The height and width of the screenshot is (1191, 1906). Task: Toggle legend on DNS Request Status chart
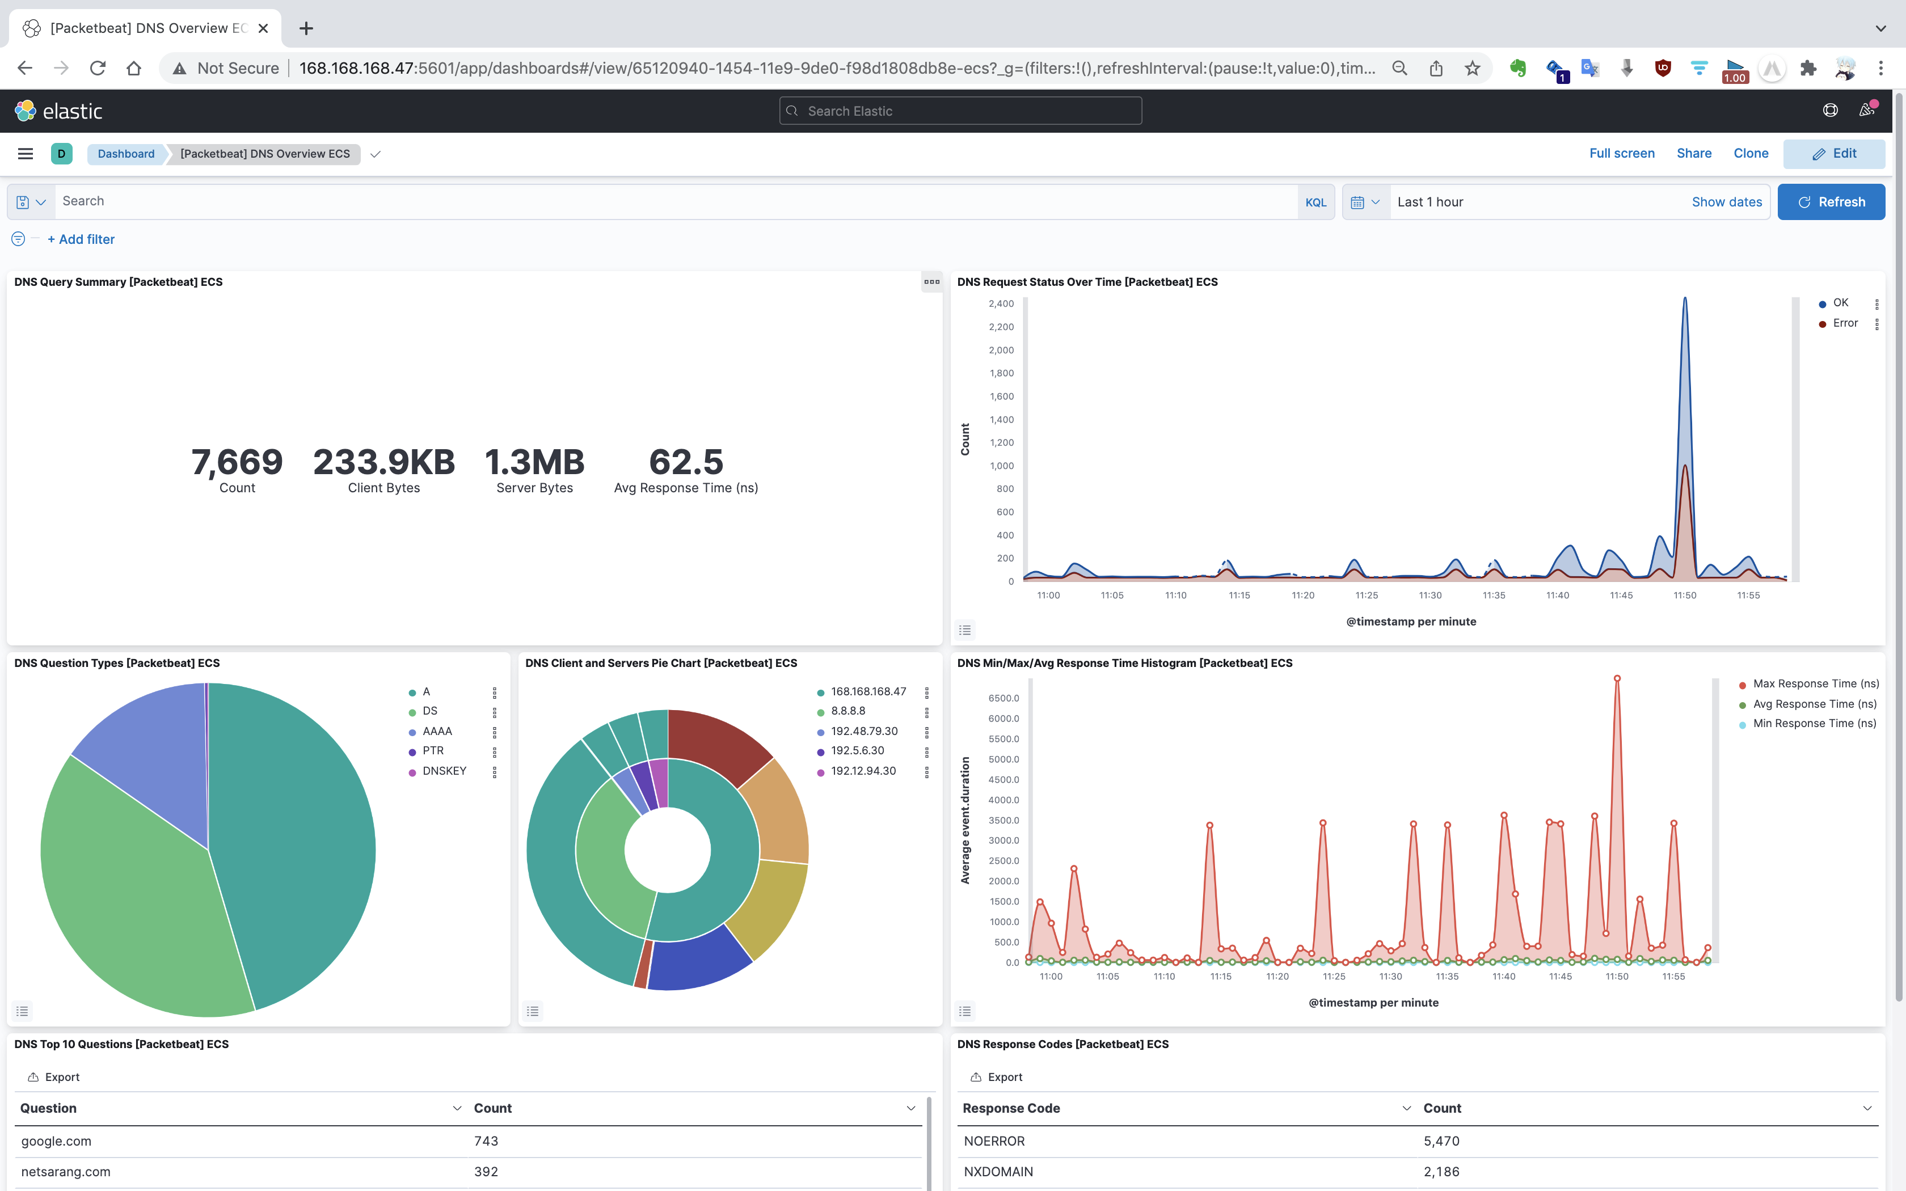tap(965, 630)
